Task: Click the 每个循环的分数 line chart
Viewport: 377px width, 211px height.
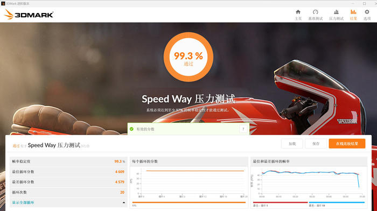Action: click(x=188, y=182)
